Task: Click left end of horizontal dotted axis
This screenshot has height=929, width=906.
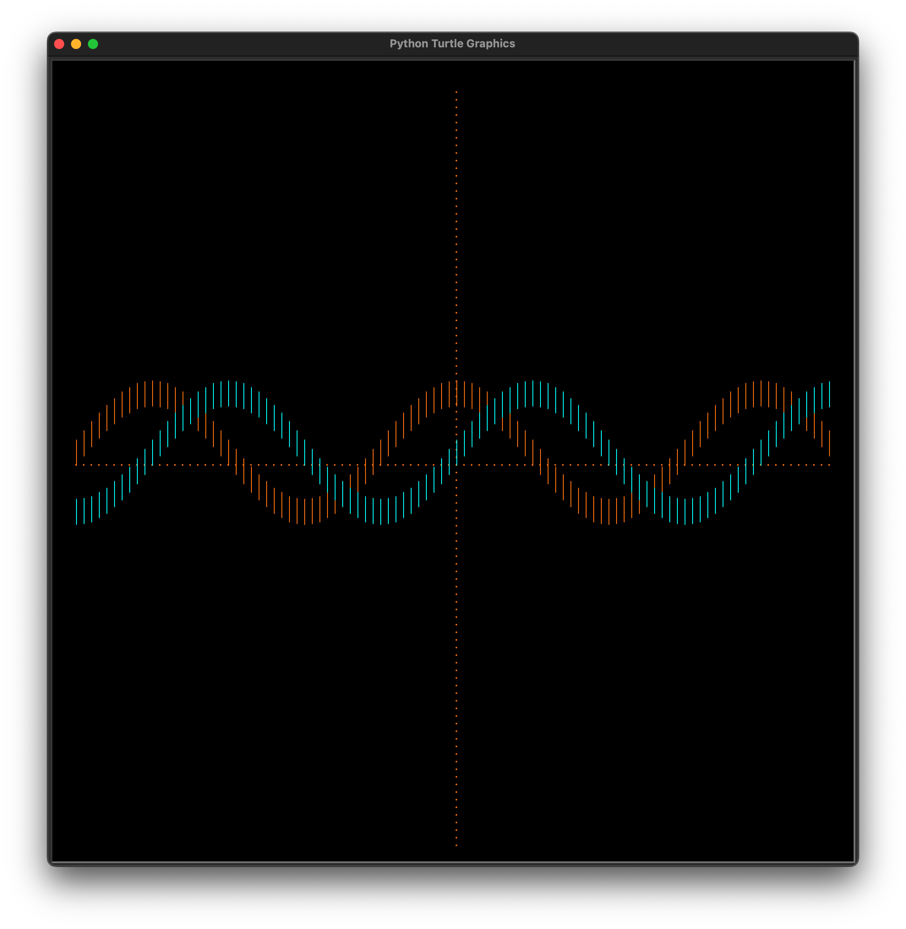Action: [76, 465]
